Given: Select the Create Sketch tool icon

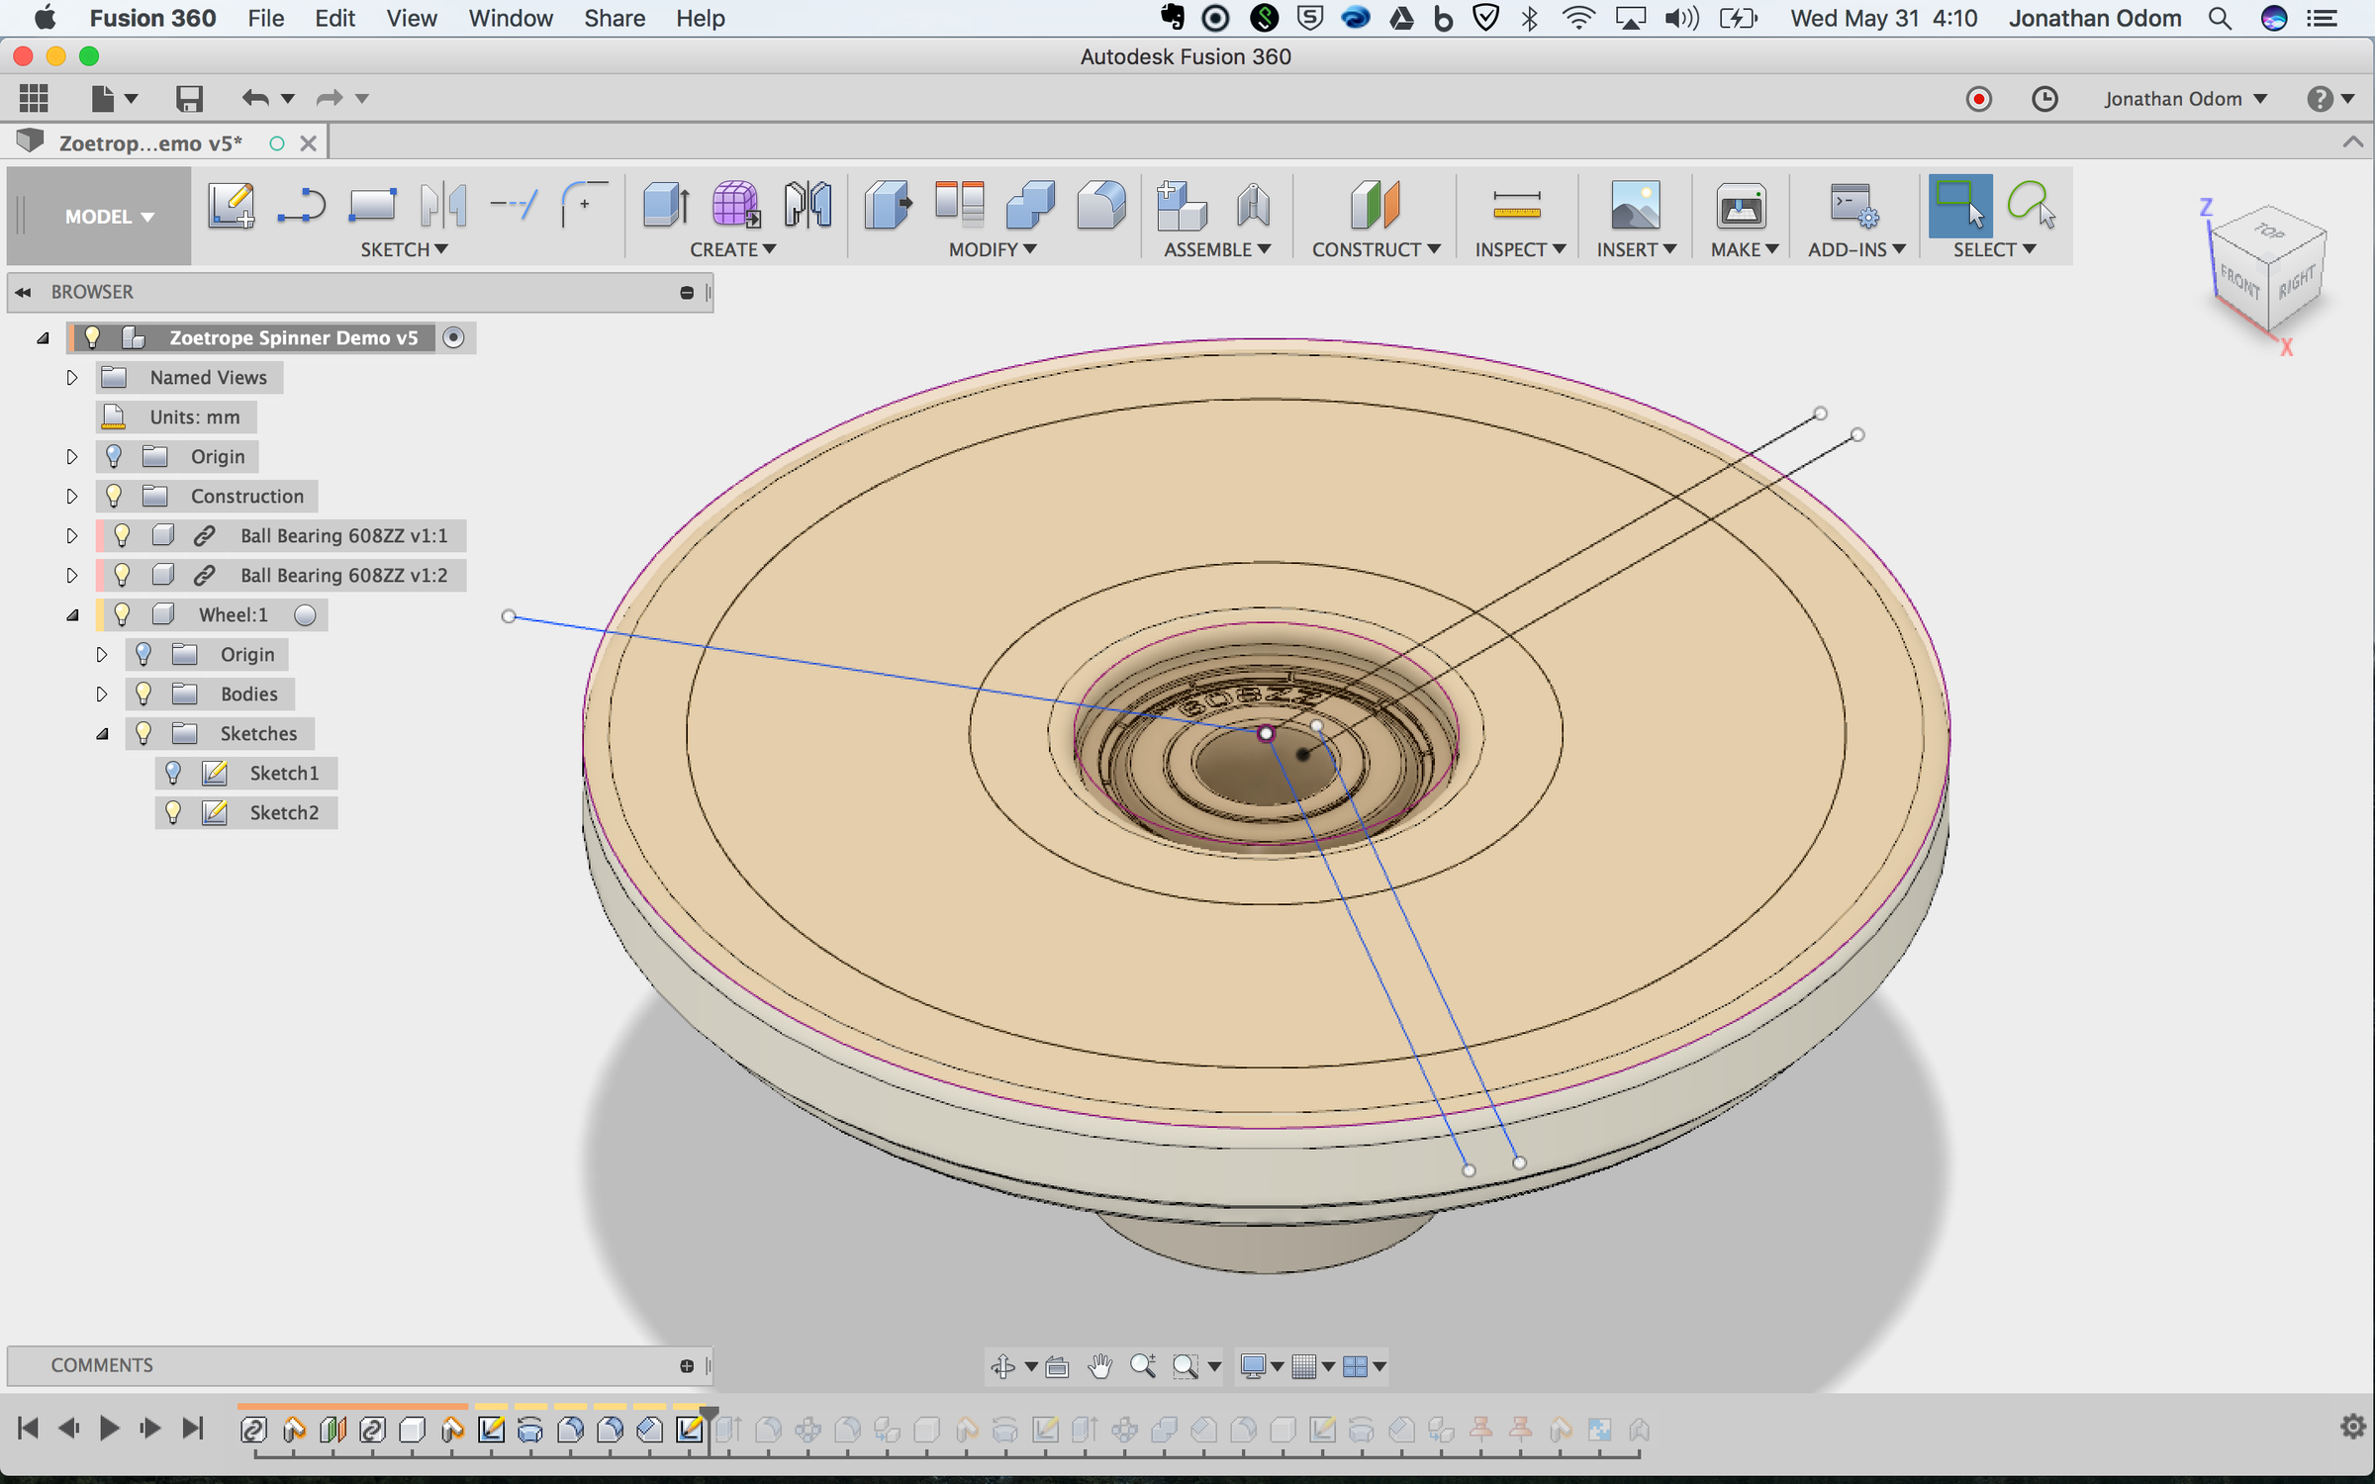Looking at the screenshot, I should point(231,206).
